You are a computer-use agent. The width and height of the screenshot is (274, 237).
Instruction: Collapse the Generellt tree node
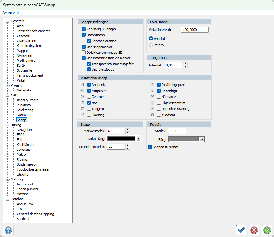click(x=8, y=21)
